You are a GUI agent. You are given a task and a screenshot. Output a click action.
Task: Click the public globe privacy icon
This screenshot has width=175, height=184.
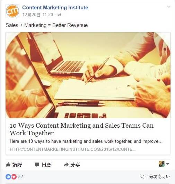[x=59, y=15]
